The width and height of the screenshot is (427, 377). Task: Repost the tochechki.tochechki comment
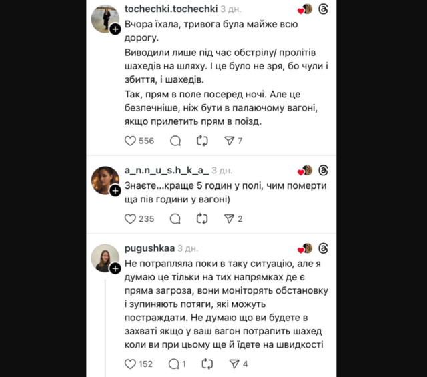point(202,141)
